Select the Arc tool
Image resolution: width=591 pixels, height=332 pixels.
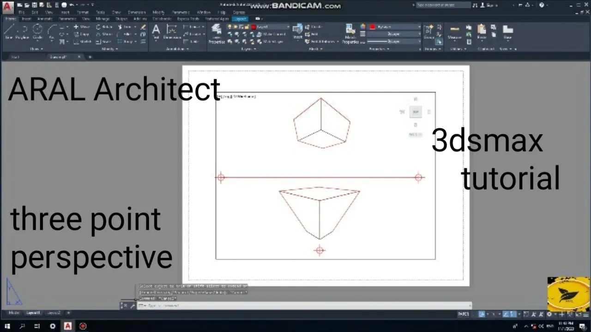(x=52, y=31)
